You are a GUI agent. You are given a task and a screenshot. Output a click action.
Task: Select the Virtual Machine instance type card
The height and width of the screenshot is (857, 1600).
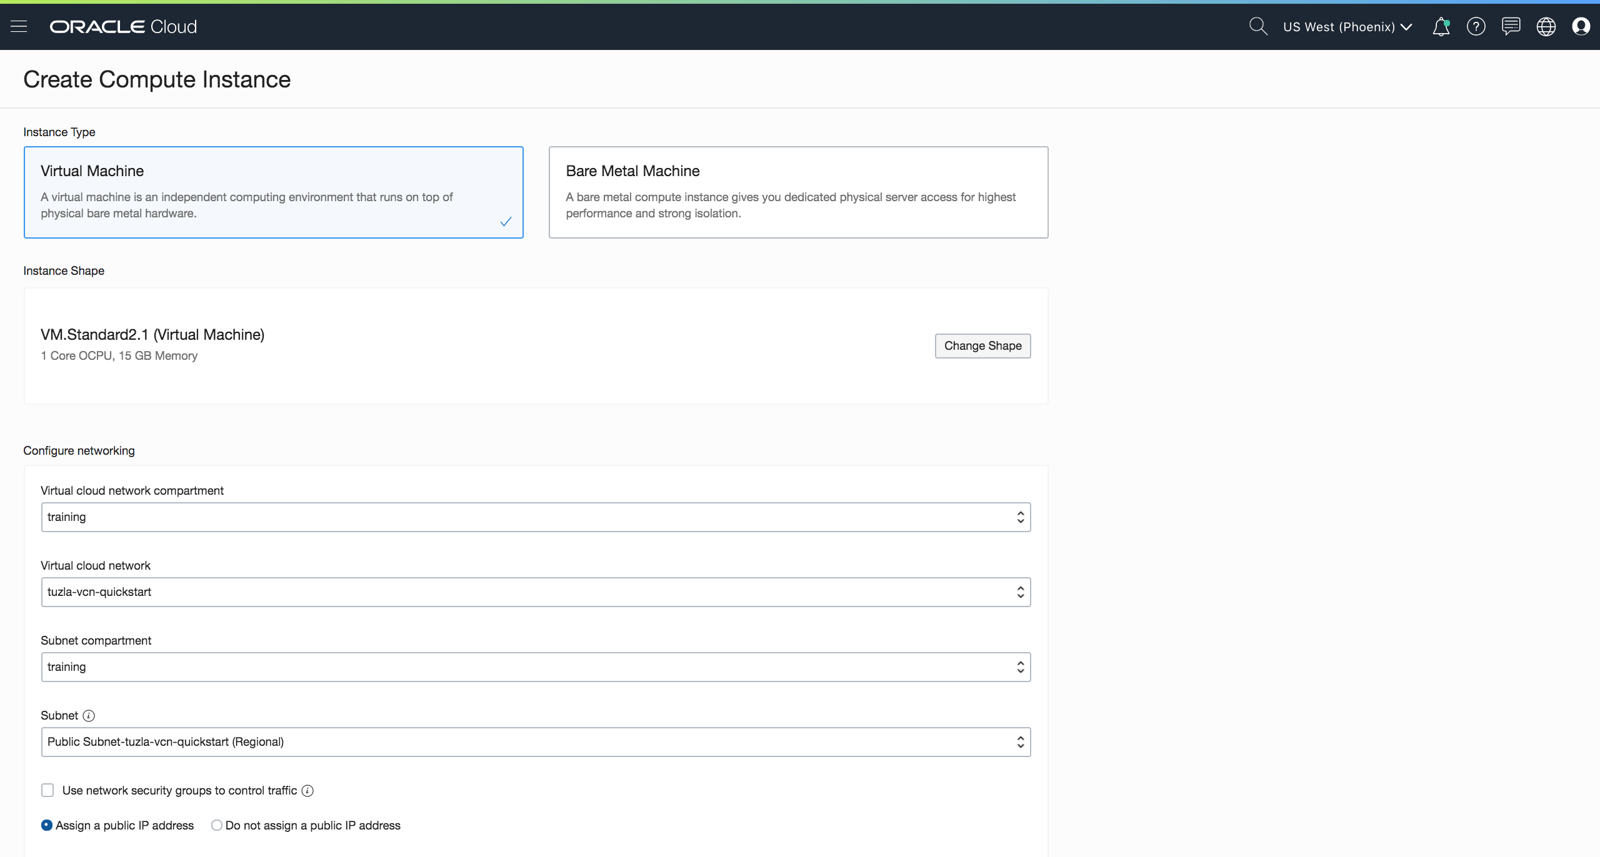(273, 192)
